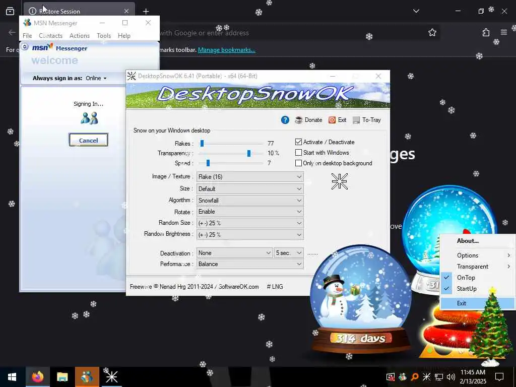Click the snowflake preview image
The width and height of the screenshot is (516, 387).
(339, 181)
